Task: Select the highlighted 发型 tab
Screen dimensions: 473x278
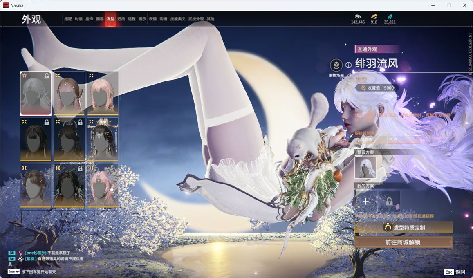Action: click(x=110, y=19)
